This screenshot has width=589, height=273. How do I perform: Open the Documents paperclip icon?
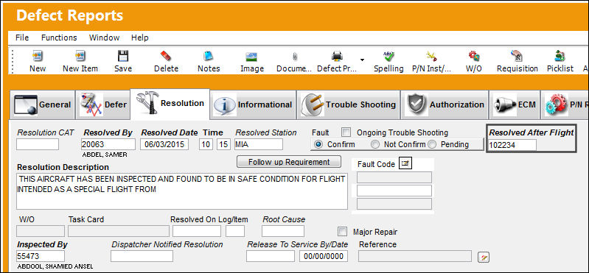click(294, 56)
